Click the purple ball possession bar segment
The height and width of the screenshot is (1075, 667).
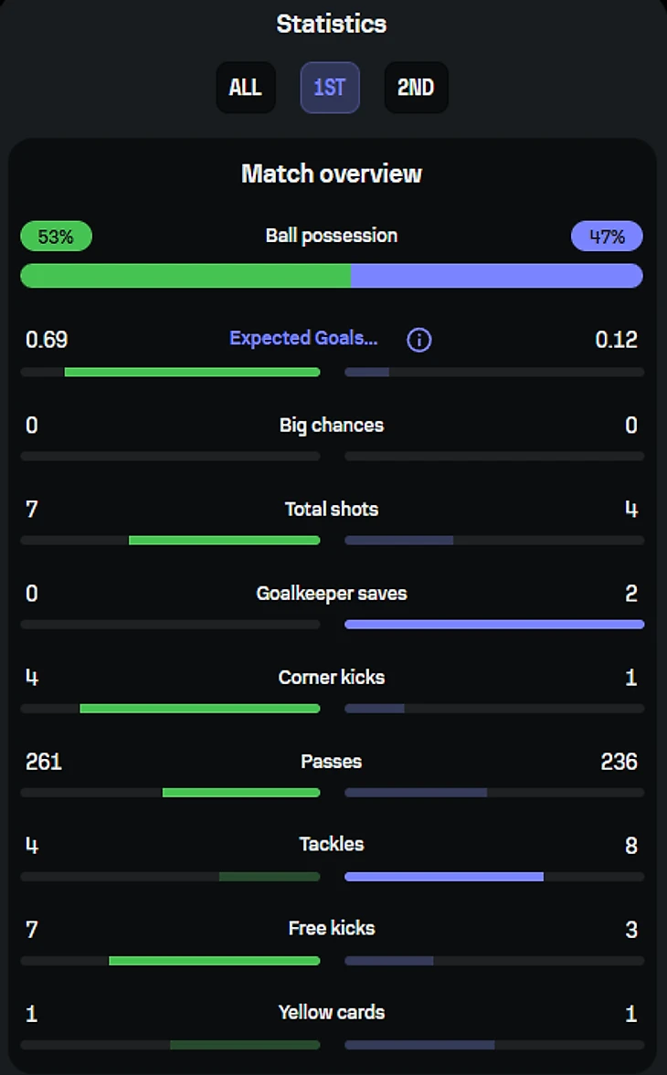point(496,276)
